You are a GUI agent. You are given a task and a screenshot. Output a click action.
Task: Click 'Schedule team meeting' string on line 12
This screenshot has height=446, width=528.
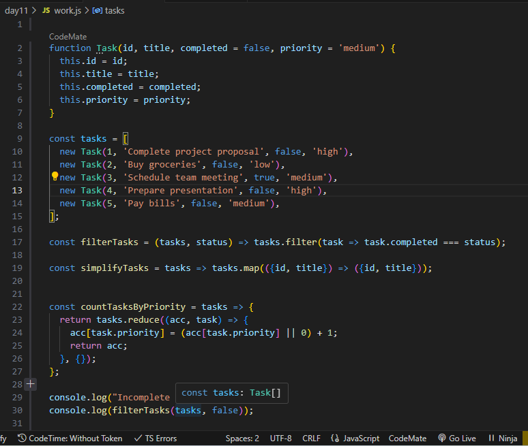tap(183, 178)
